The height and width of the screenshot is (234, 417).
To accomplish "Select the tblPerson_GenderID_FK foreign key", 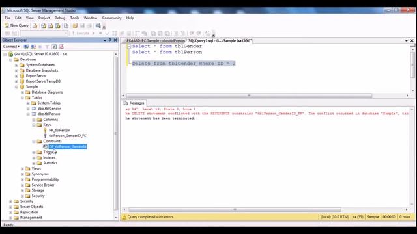I will pyautogui.click(x=68, y=136).
